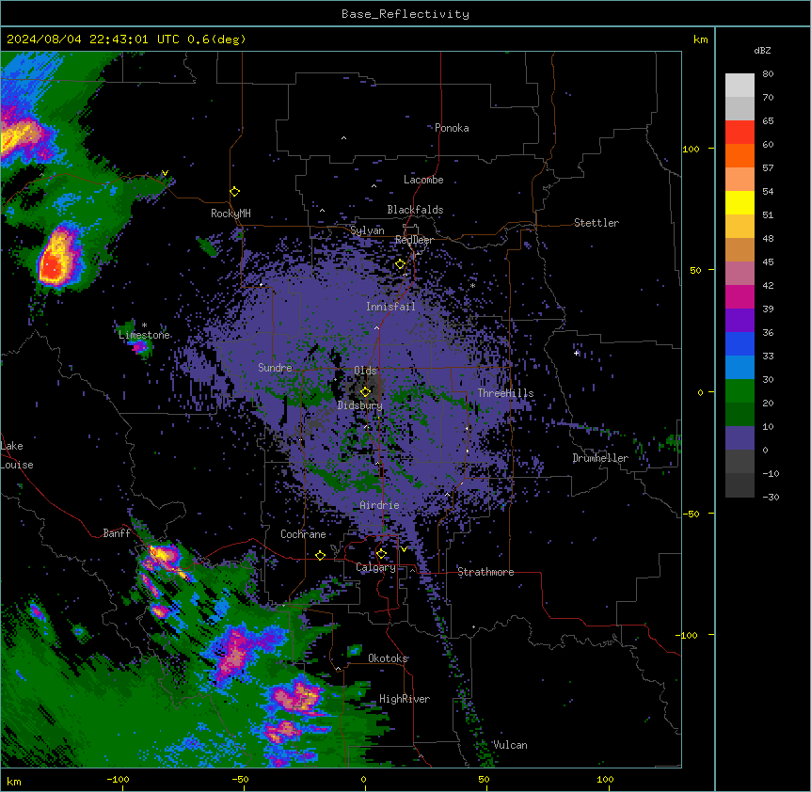
Task: Select the yellow diamond marker below RedDeer
Action: 400,264
